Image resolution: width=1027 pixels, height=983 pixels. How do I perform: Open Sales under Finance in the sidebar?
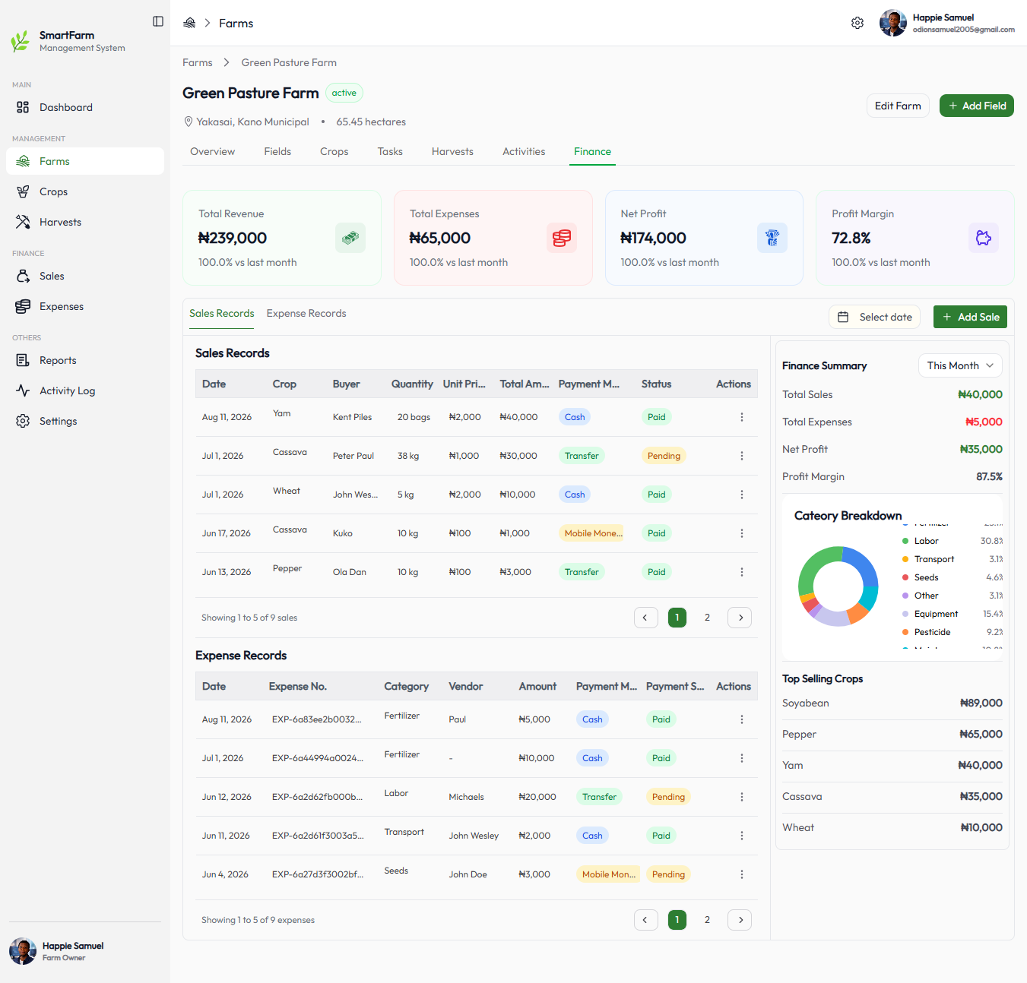pos(85,276)
